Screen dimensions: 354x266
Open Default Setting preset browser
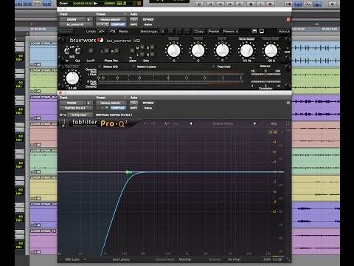tap(223, 123)
